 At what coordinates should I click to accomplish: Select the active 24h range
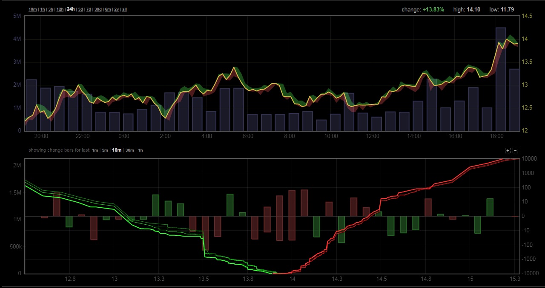coord(71,9)
